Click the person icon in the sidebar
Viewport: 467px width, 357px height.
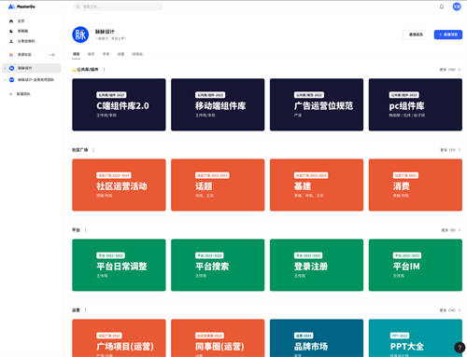click(11, 41)
